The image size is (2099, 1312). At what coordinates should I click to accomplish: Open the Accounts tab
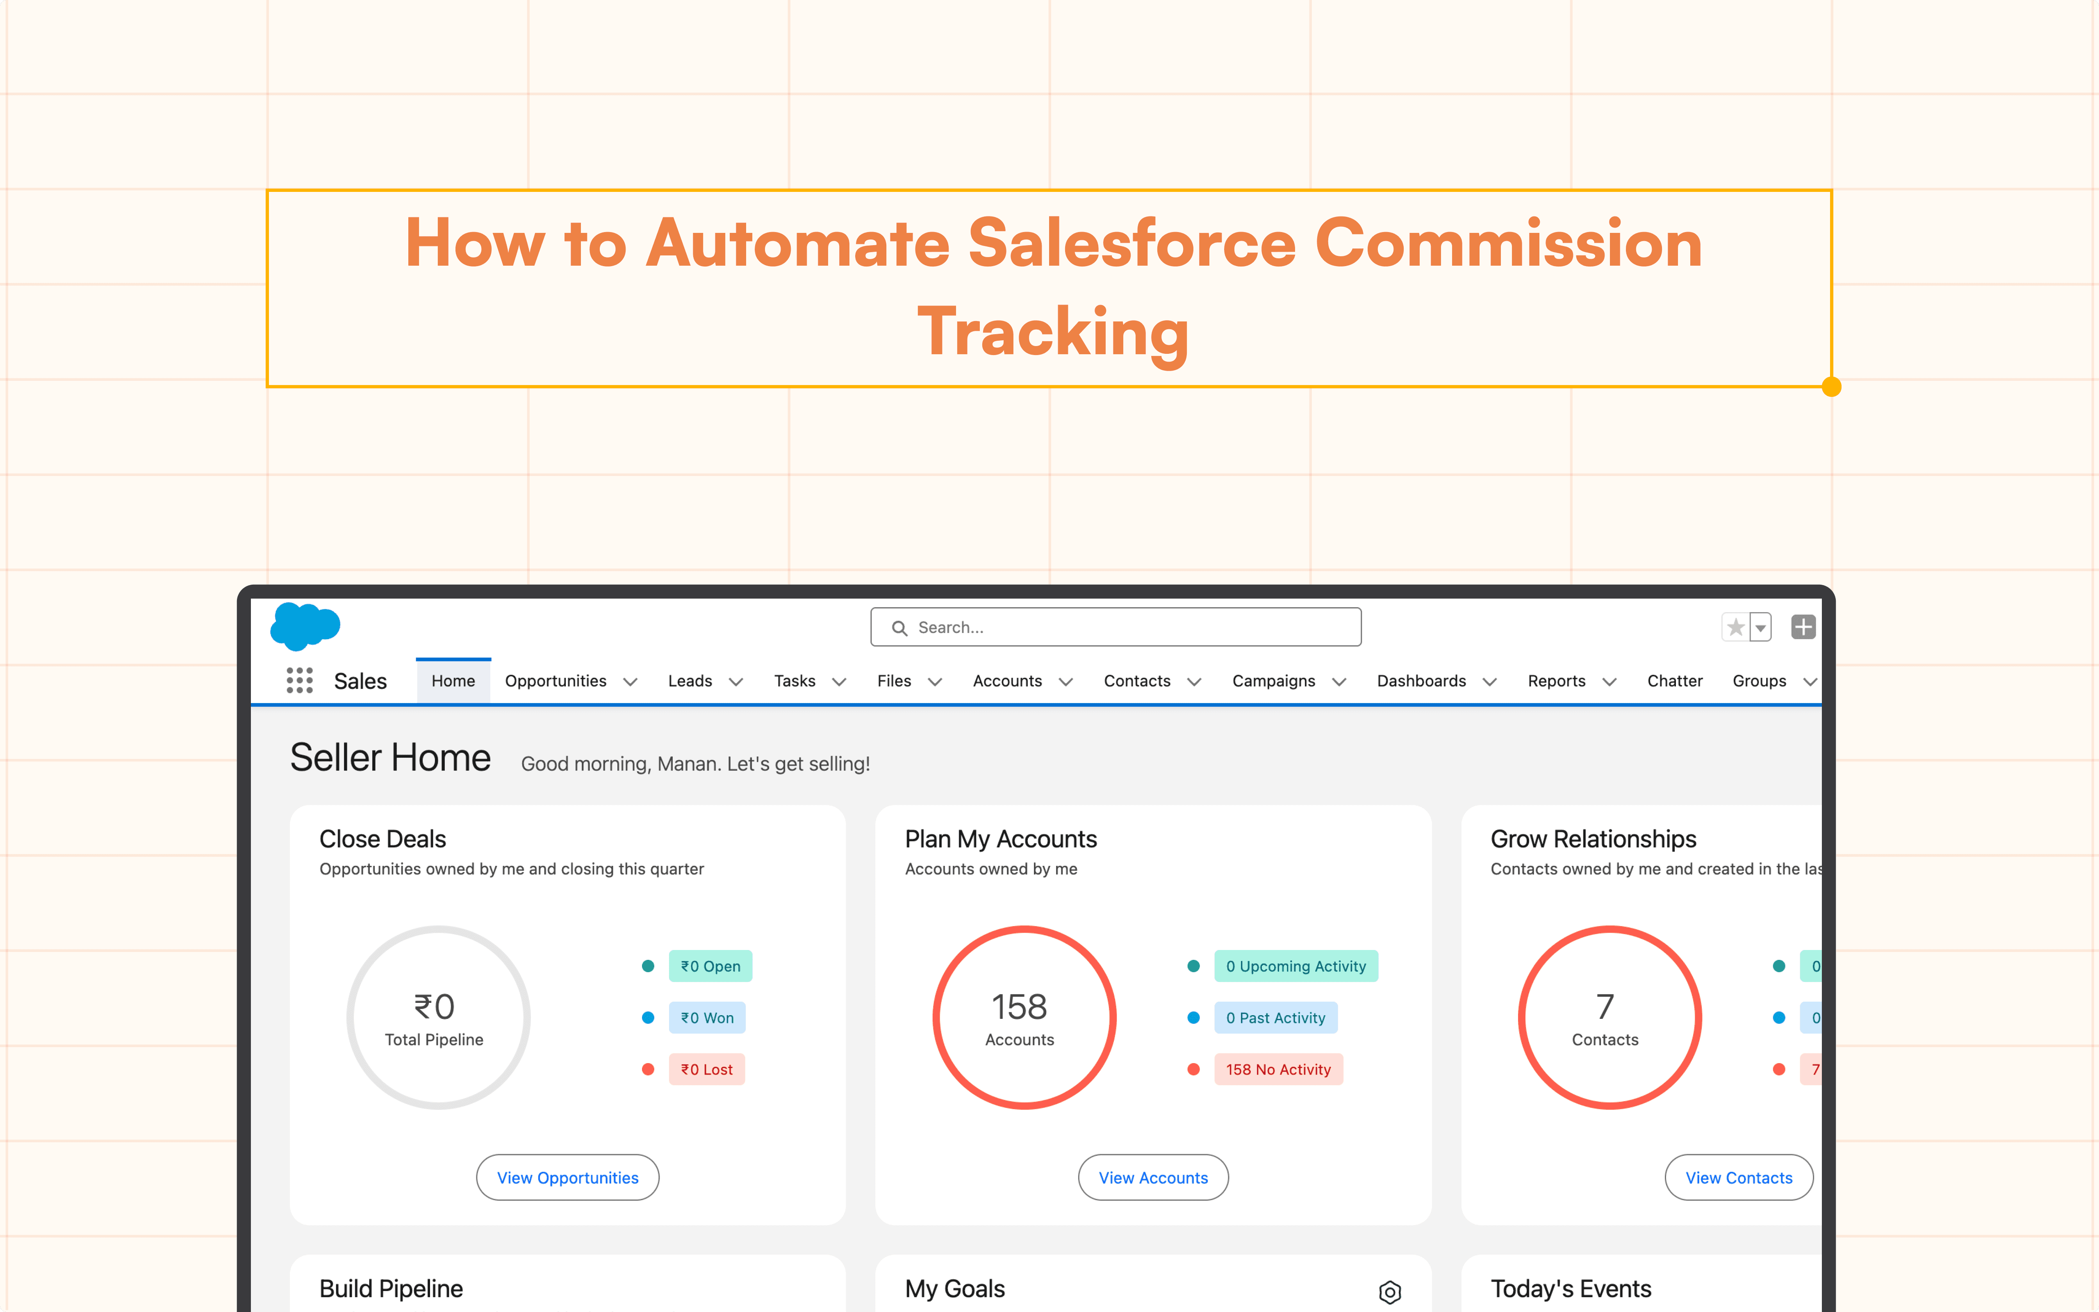1007,681
